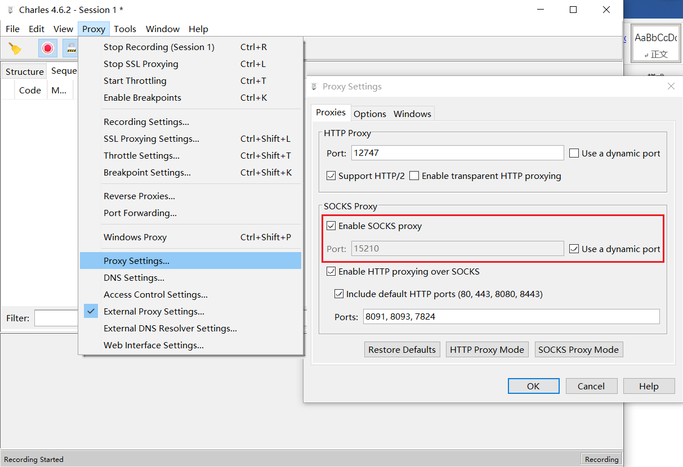Image resolution: width=683 pixels, height=467 pixels.
Task: Open the Tools menu
Action: pyautogui.click(x=125, y=29)
